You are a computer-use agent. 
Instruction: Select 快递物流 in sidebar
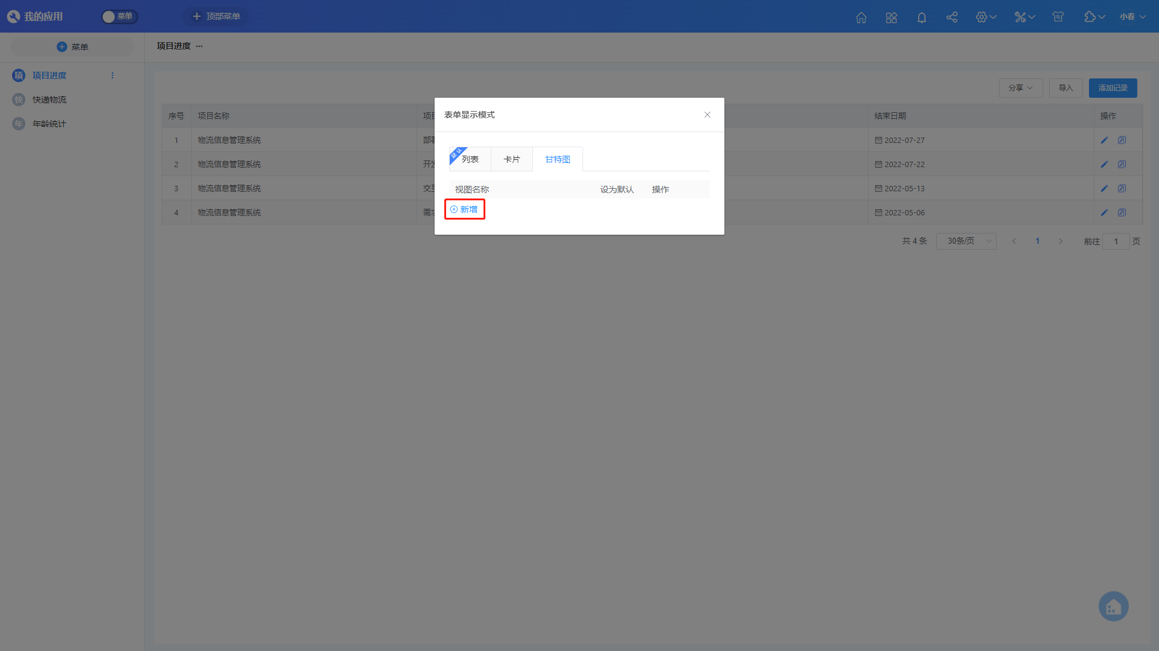[x=49, y=100]
